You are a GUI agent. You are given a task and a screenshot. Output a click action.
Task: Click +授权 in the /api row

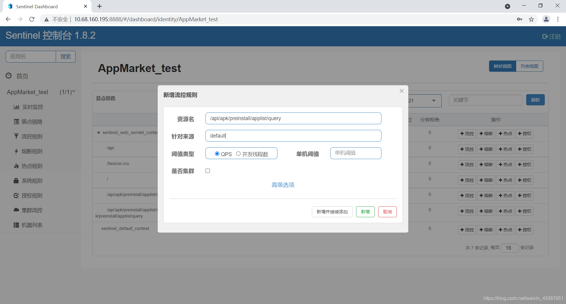[x=524, y=149]
